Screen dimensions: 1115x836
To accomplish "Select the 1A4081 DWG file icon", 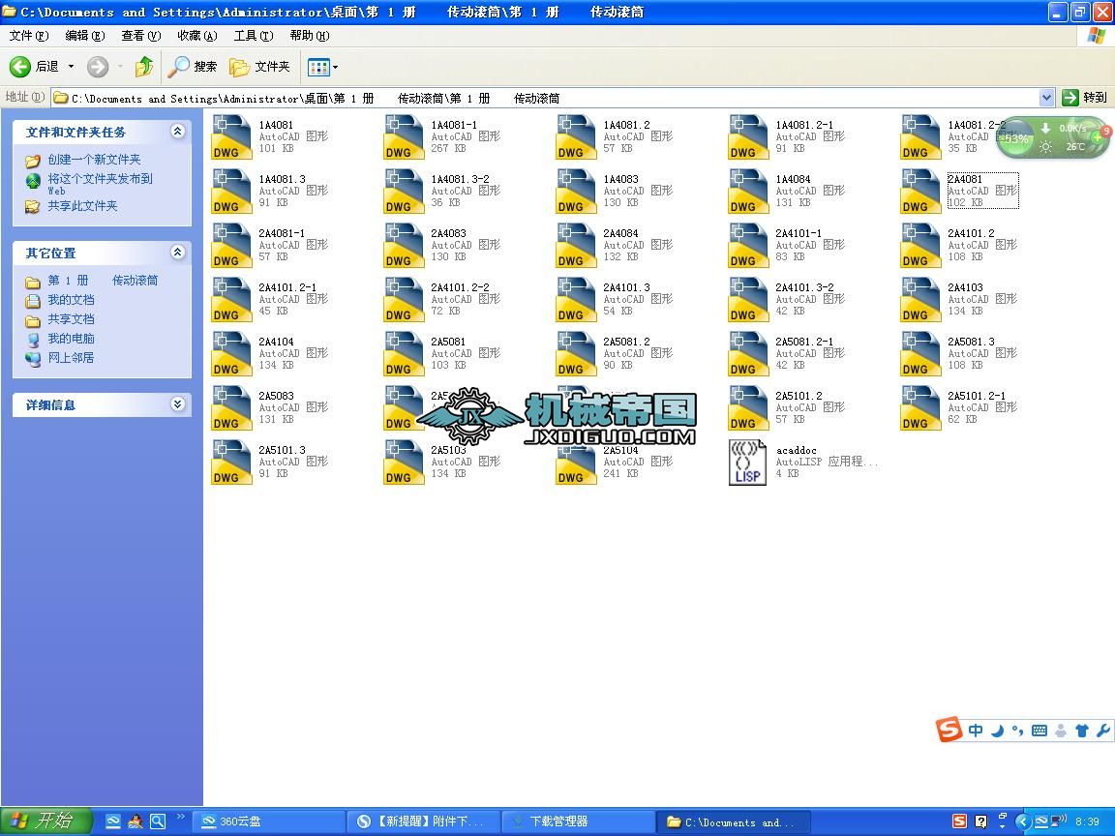I will coord(232,137).
